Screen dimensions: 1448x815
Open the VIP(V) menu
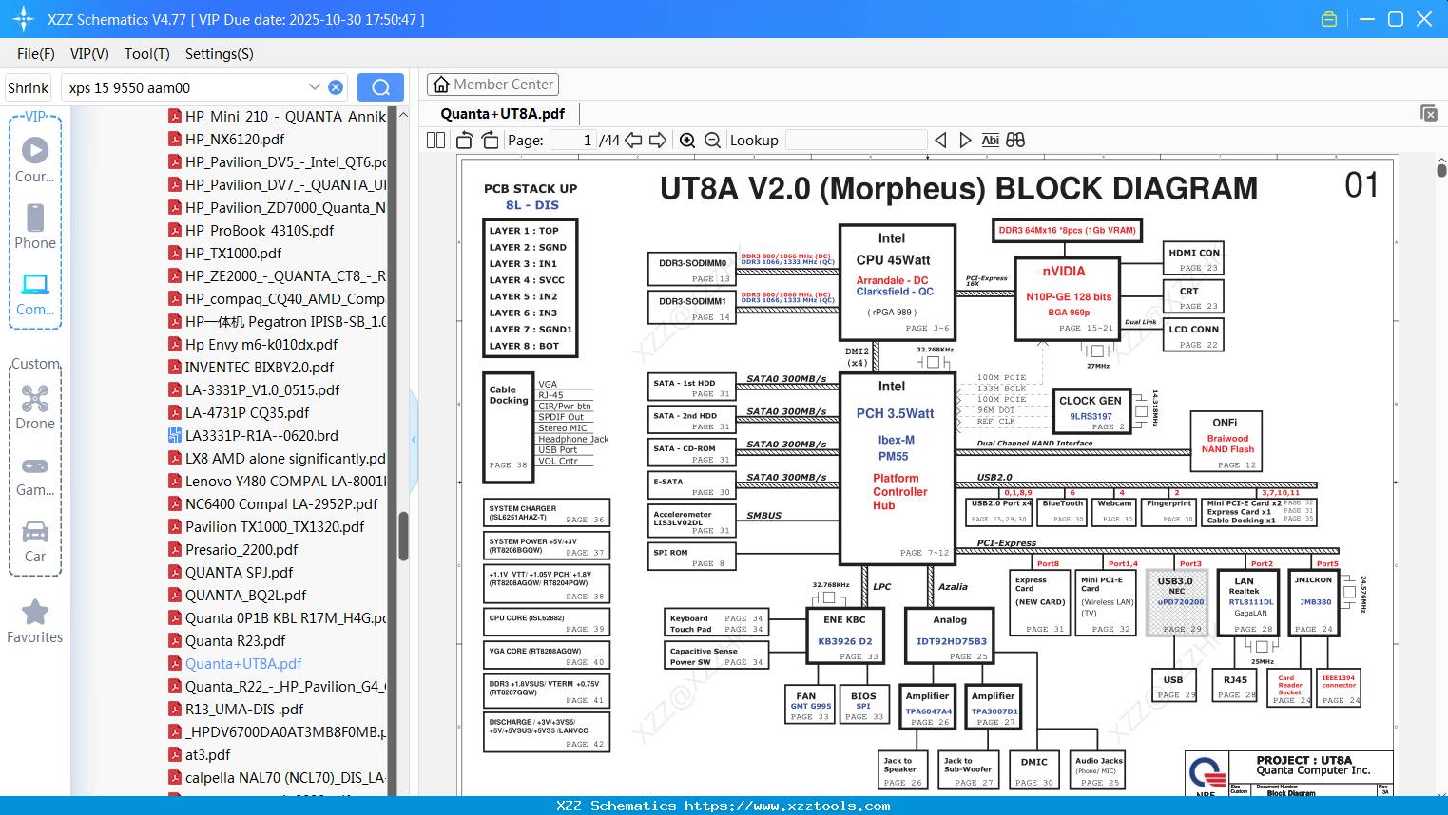pyautogui.click(x=89, y=54)
